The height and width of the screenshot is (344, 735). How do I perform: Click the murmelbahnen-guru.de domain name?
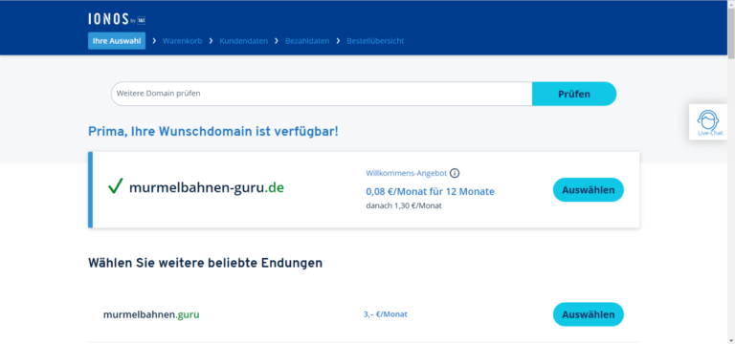tap(207, 187)
